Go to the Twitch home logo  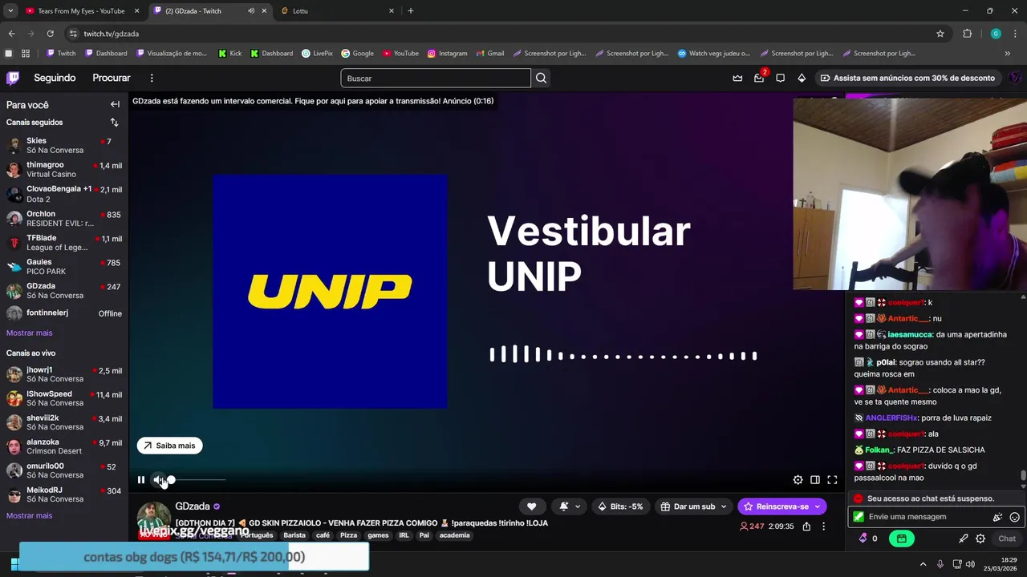click(x=13, y=78)
